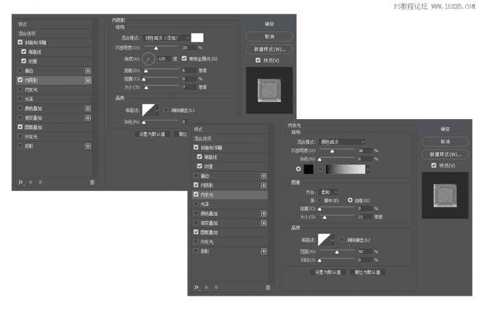Image resolution: width=483 pixels, height=312 pixels.
Task: Open 方法 dropdown showing 柔和
Action: click(329, 192)
